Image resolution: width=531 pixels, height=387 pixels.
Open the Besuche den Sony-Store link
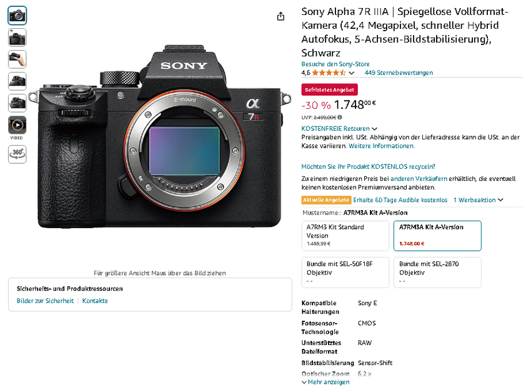(x=335, y=64)
